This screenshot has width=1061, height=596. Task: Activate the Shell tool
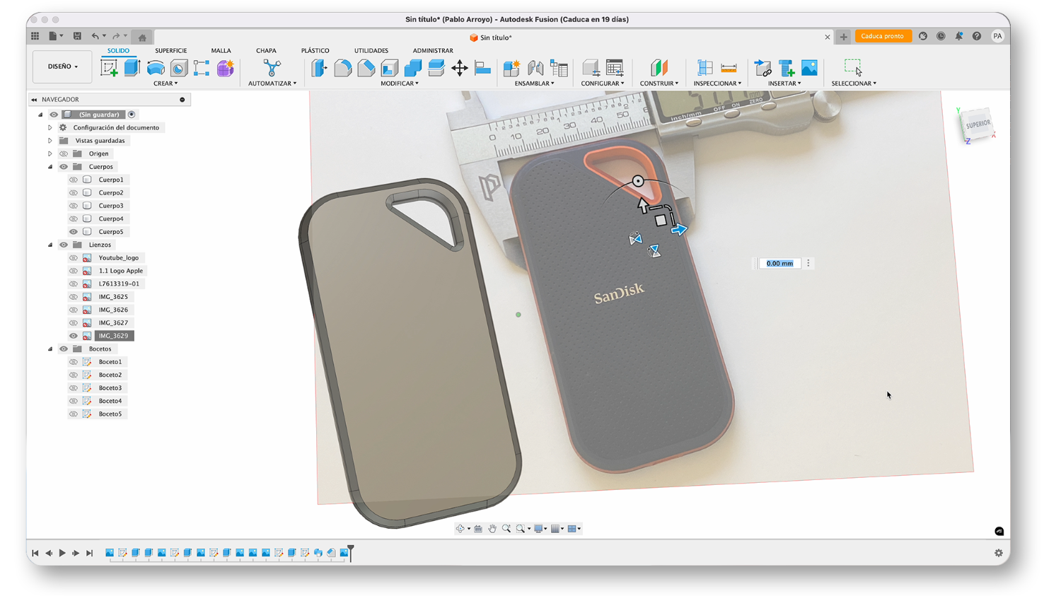click(390, 68)
